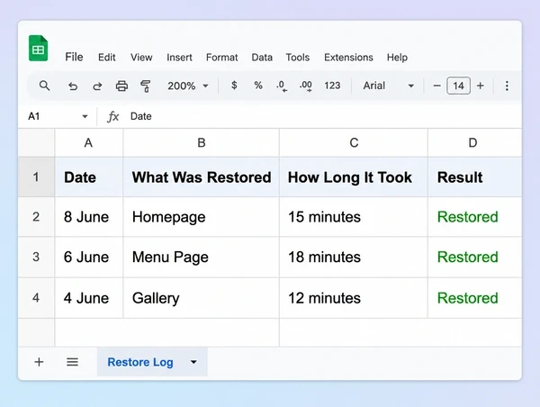Open the three-dot more options menu
The width and height of the screenshot is (540, 407).
(507, 86)
